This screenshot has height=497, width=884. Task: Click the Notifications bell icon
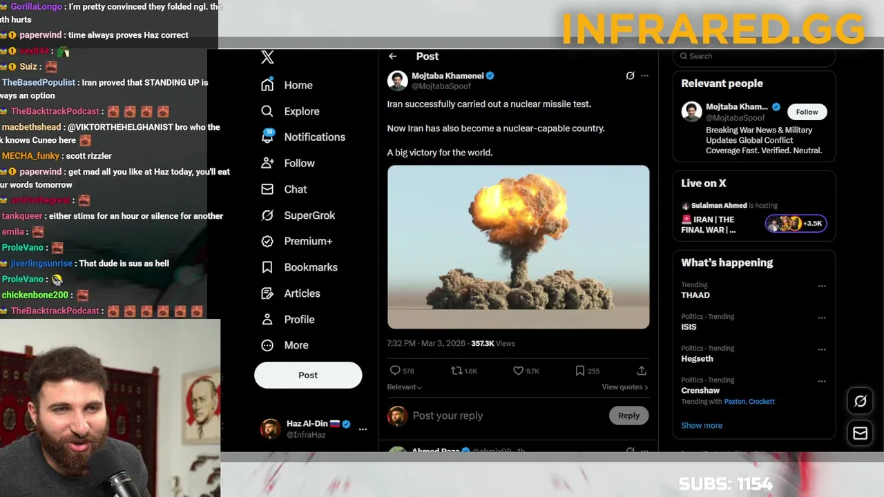coord(267,137)
